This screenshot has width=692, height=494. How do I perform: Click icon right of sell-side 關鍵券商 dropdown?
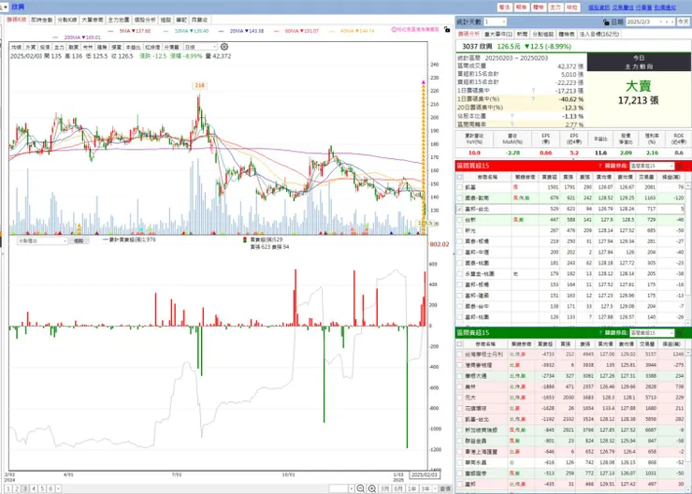(680, 333)
